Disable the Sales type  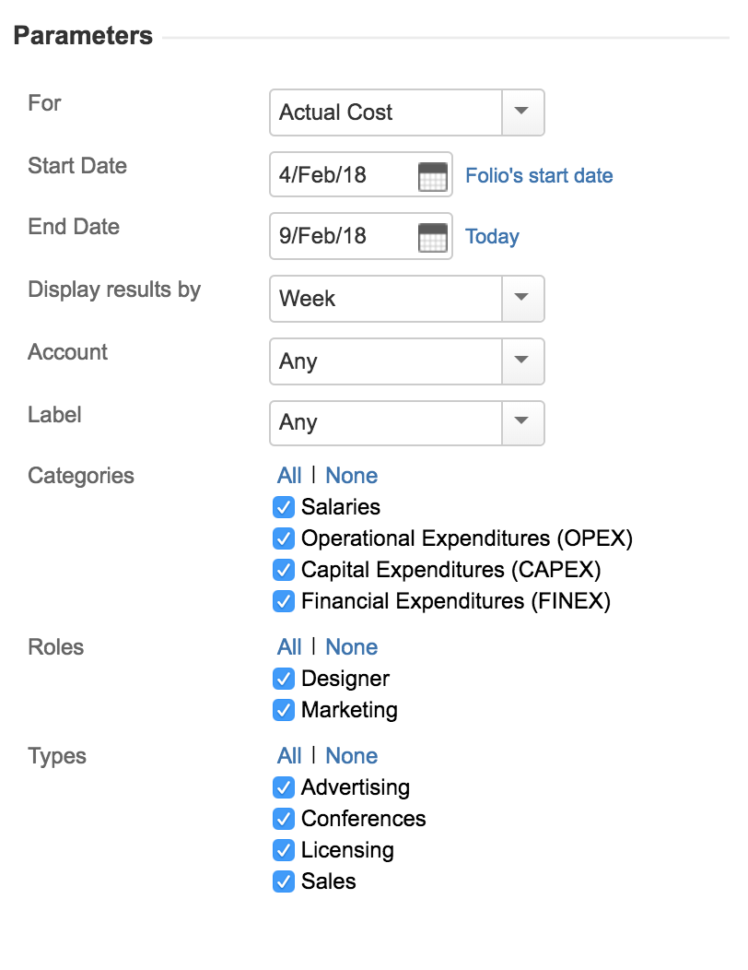coord(284,881)
